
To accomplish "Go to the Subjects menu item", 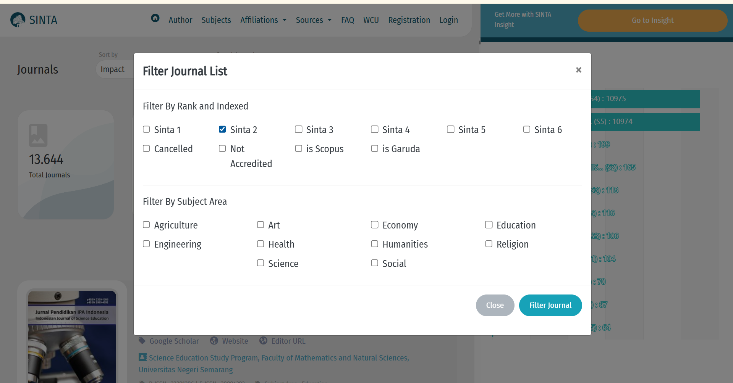I will tap(216, 20).
